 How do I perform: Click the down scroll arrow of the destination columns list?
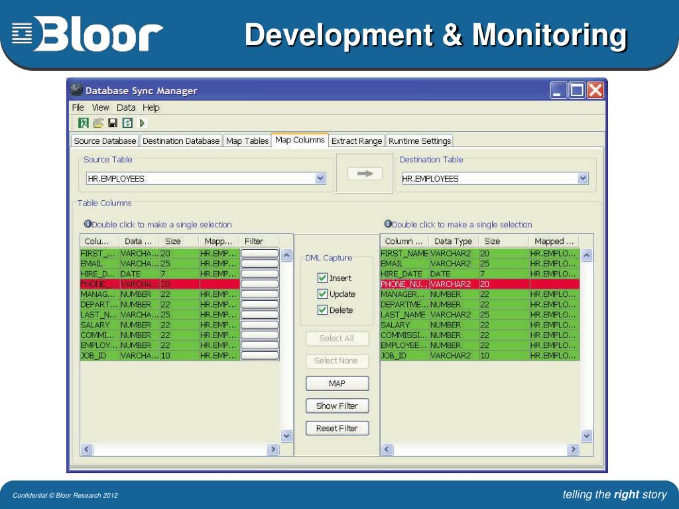pos(586,435)
